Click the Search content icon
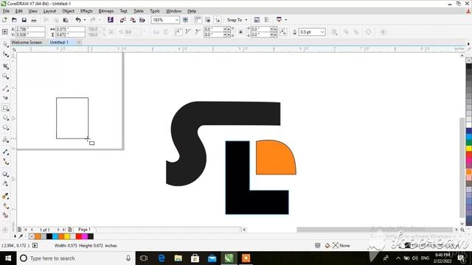 coord(111,20)
